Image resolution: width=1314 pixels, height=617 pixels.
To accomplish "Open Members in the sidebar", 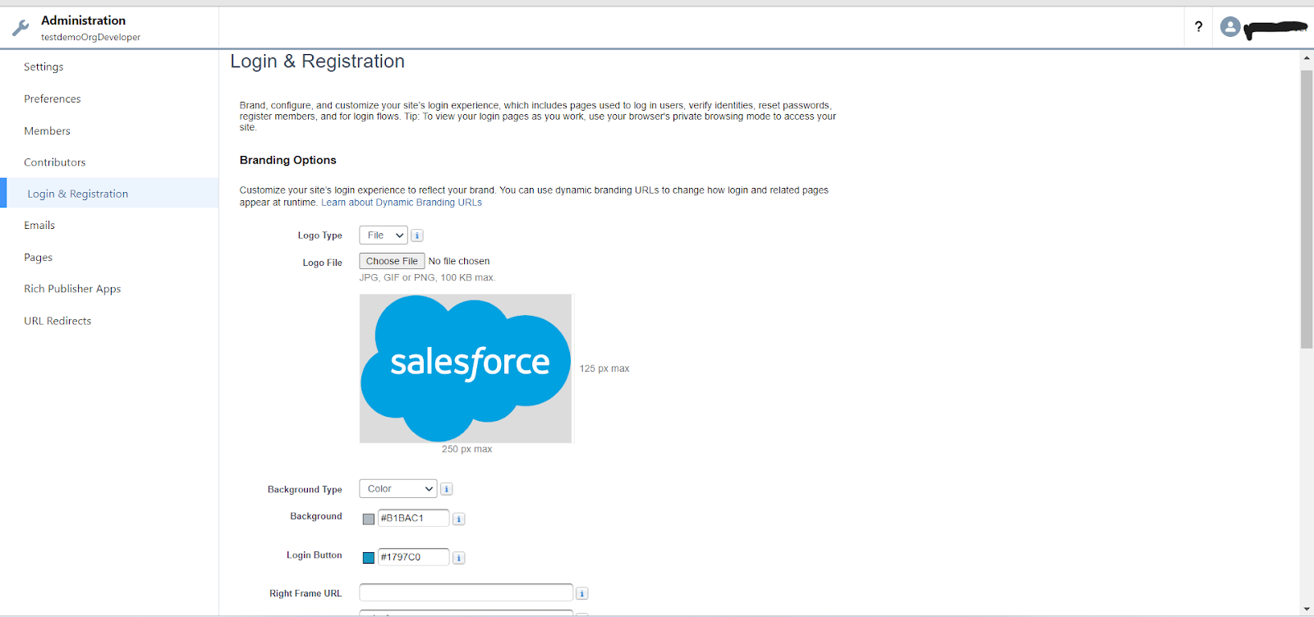I will (47, 130).
